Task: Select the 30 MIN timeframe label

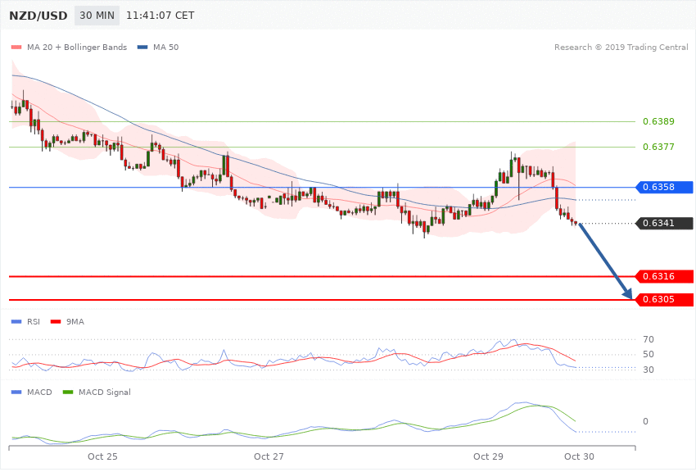Action: [x=97, y=16]
